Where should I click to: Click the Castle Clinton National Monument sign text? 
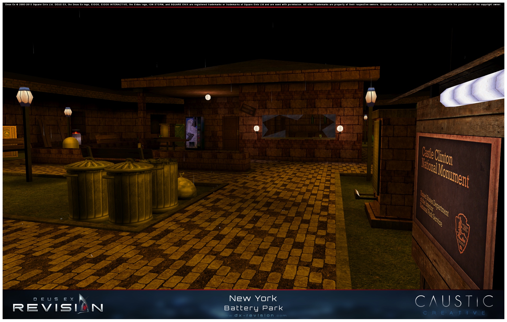(x=445, y=166)
